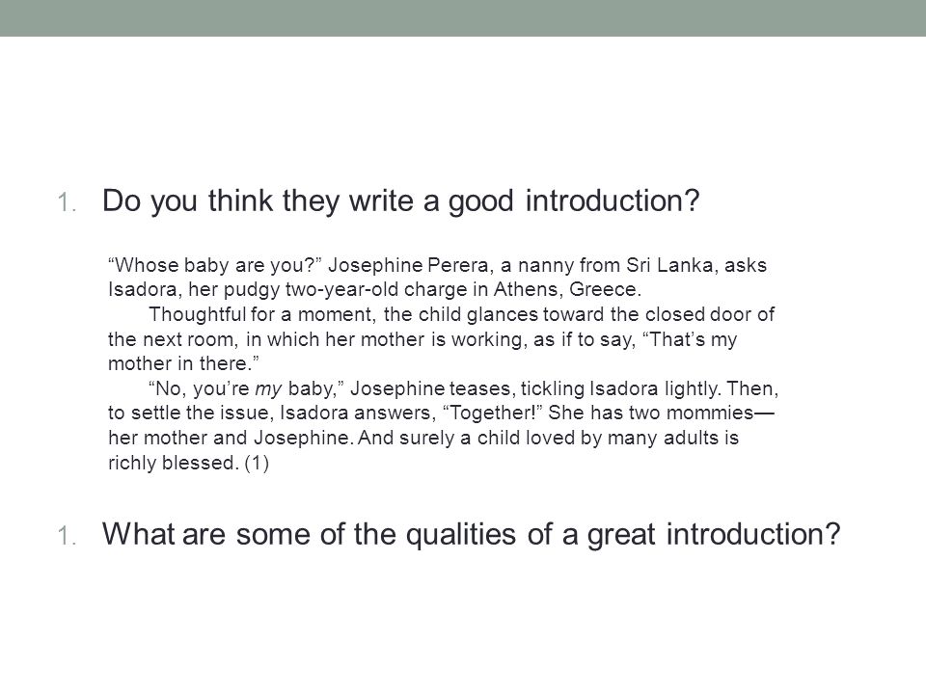This screenshot has height=694, width=926.
Task: Select the list number before 'What are some'
Action: [67, 536]
